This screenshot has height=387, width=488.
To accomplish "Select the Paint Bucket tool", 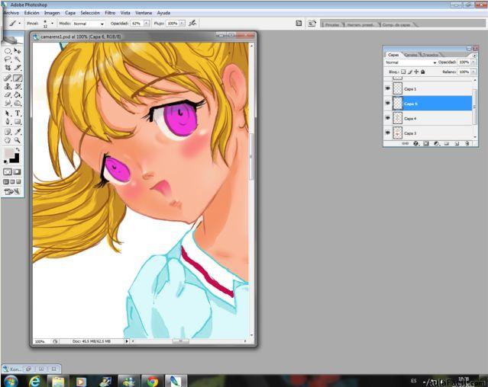I will 18,94.
